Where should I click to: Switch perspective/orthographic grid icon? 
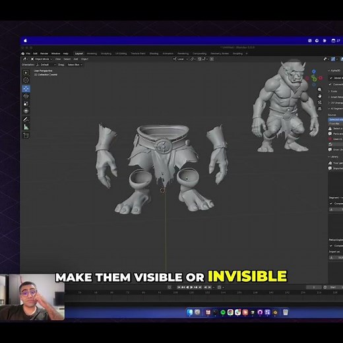click(x=319, y=109)
